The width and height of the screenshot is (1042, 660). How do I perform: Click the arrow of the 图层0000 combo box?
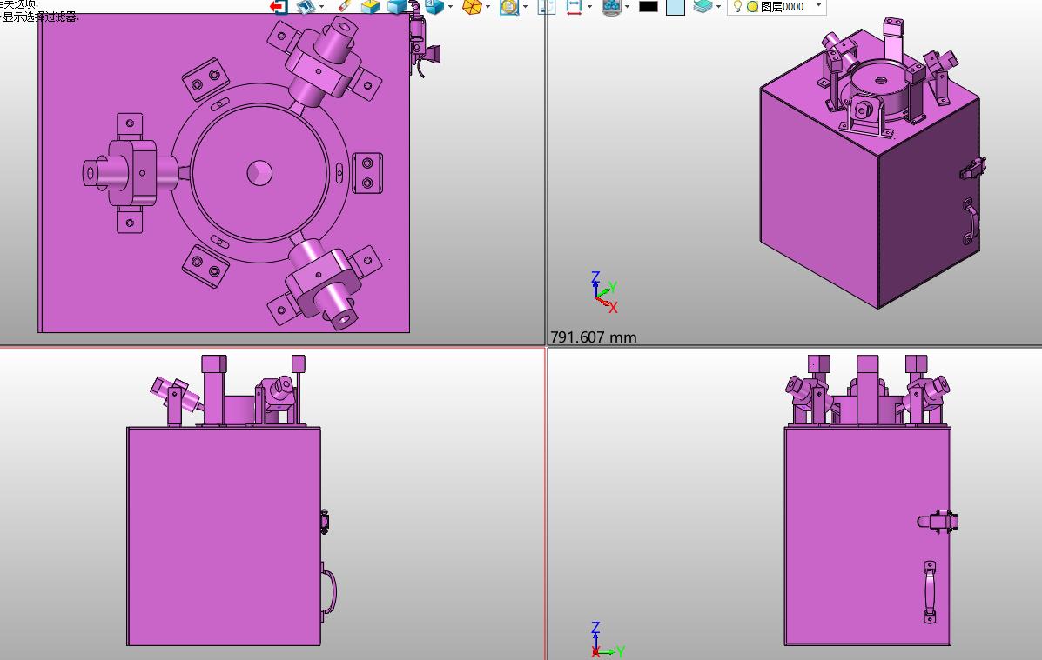tap(818, 6)
